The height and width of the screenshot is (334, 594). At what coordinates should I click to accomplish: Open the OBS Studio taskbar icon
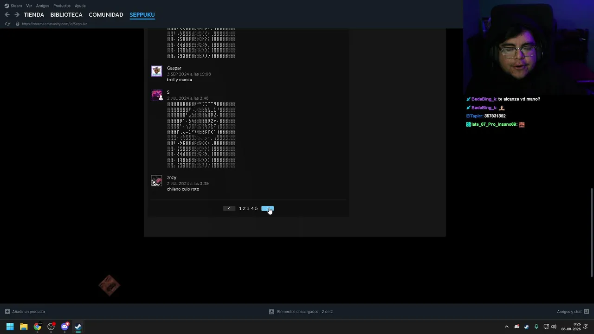tap(51, 327)
